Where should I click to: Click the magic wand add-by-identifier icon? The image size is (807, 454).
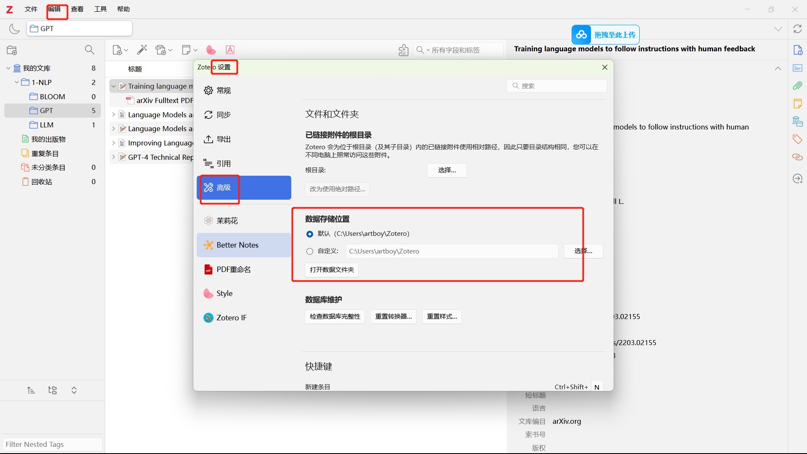[142, 50]
